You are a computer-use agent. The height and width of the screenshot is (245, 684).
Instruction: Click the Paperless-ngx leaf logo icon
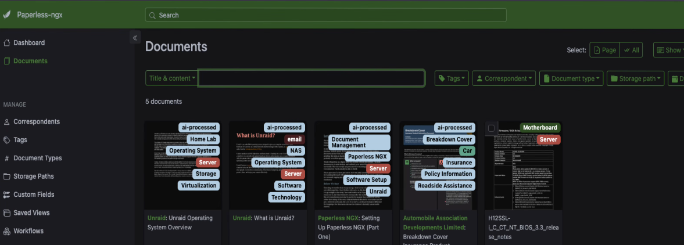tap(6, 15)
